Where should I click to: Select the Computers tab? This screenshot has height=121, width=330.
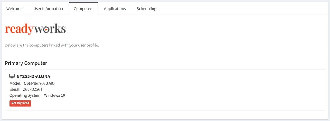[84, 9]
